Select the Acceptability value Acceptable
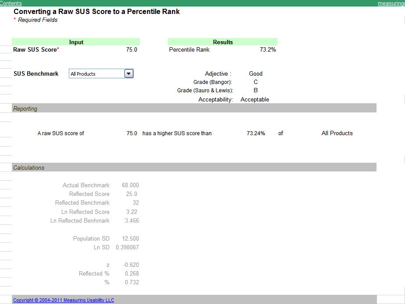The width and height of the screenshot is (405, 304). [255, 100]
